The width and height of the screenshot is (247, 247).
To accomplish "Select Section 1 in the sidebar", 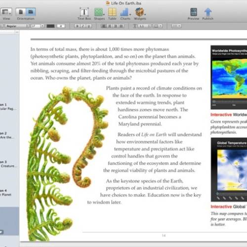I will point(8,107).
